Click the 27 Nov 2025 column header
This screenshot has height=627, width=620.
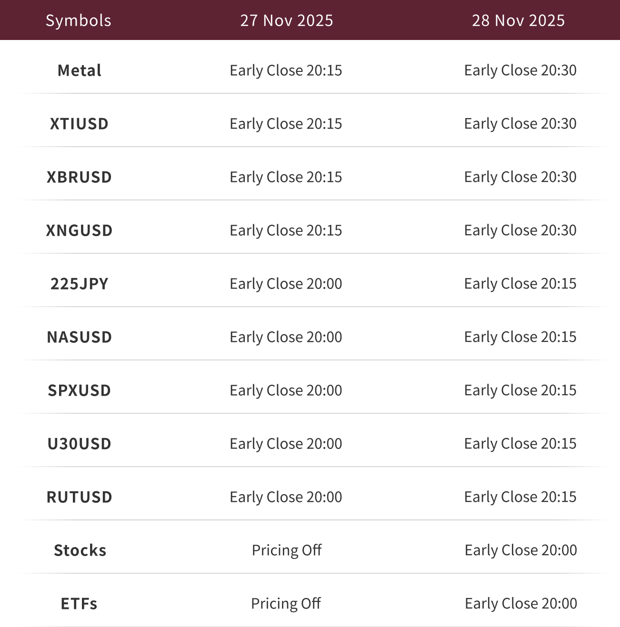pos(286,20)
